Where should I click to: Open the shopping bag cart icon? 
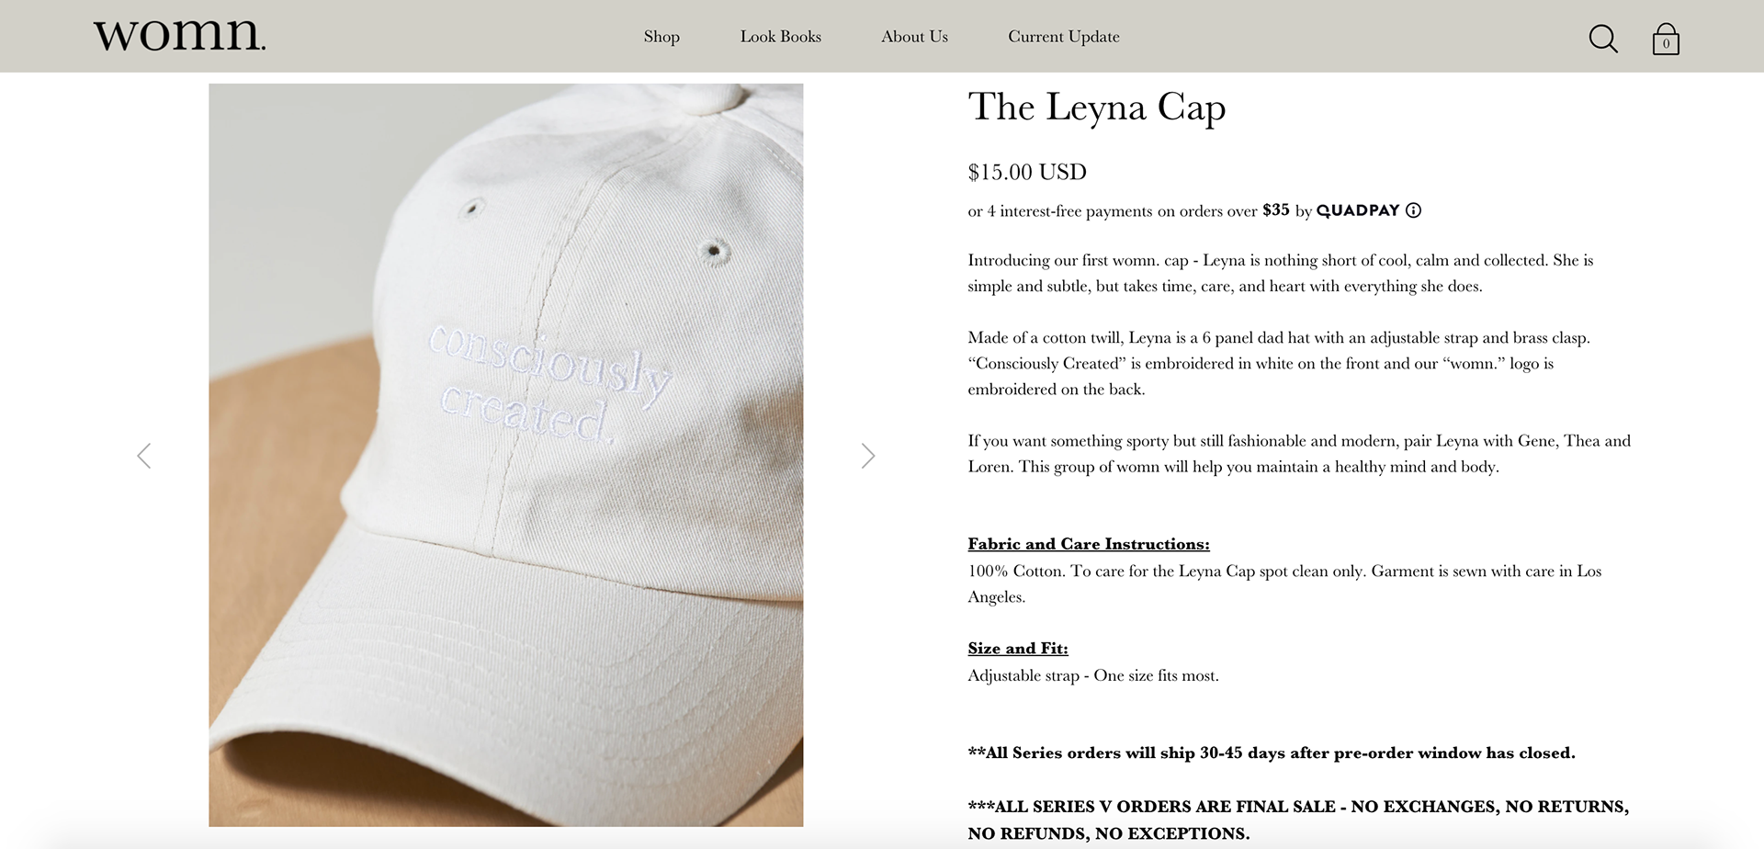[x=1666, y=39]
